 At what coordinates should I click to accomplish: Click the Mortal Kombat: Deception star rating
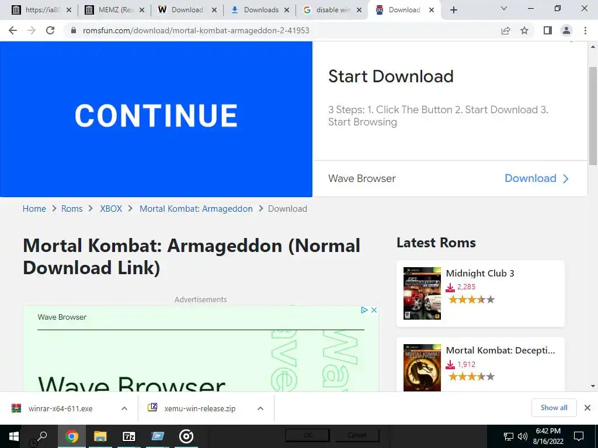(x=471, y=377)
